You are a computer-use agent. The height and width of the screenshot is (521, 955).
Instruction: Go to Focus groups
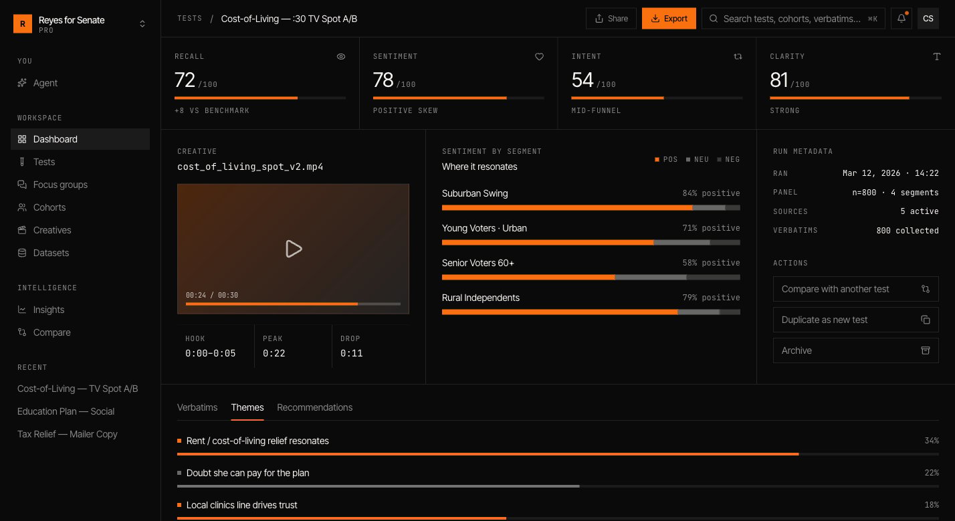[x=80, y=185]
